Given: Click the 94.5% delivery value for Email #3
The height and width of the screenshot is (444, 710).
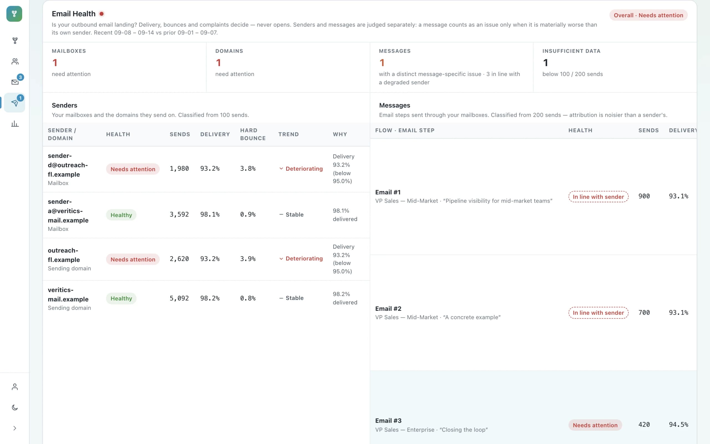Looking at the screenshot, I should (x=678, y=425).
